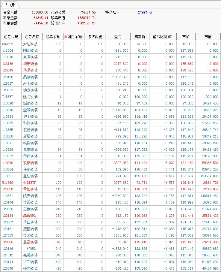The height and width of the screenshot is (272, 221).
Task: Select the 银微转债 row name
Action: coord(30,143)
